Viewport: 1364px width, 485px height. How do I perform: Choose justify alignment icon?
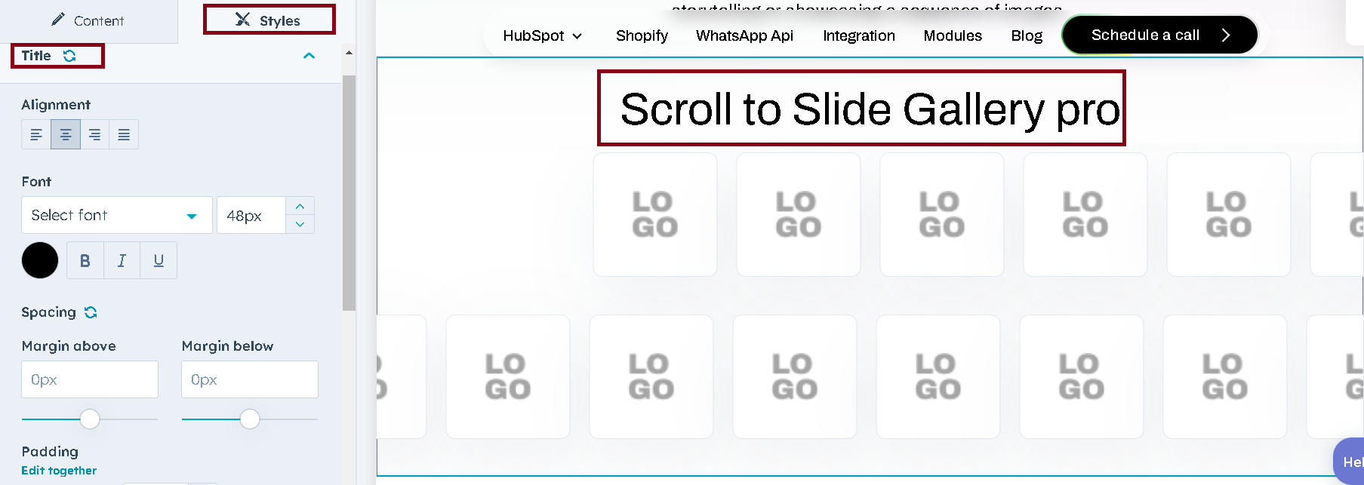[x=124, y=134]
